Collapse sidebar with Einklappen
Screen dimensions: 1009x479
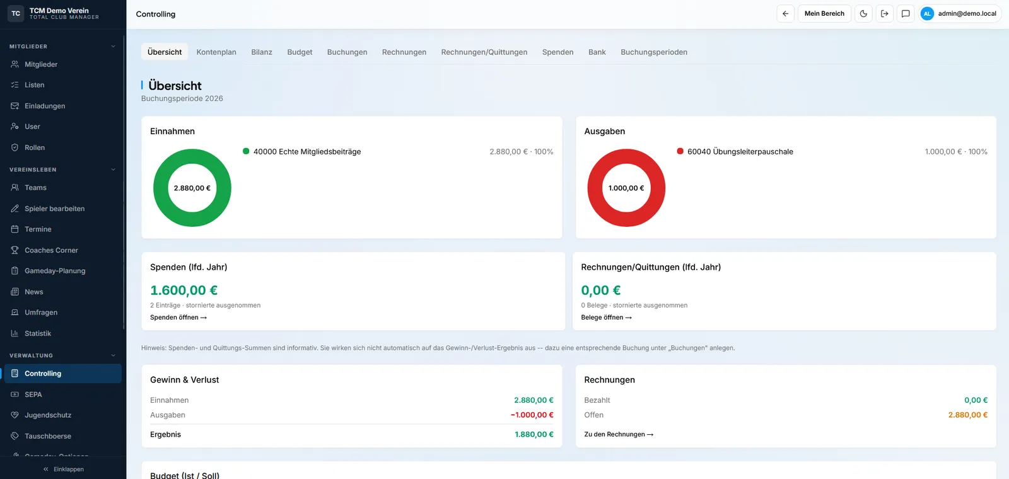63,470
